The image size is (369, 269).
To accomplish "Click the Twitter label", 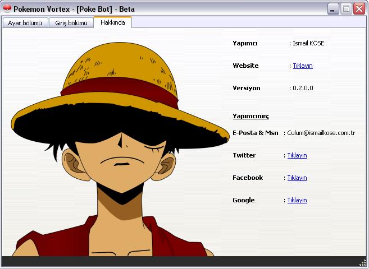I will point(244,155).
